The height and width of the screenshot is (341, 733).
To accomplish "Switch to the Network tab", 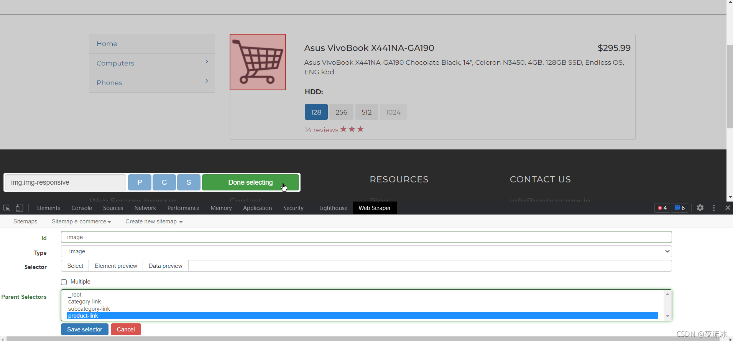I will pos(145,208).
